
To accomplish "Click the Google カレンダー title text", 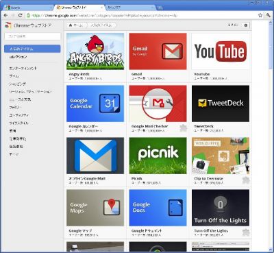I will (x=84, y=126).
